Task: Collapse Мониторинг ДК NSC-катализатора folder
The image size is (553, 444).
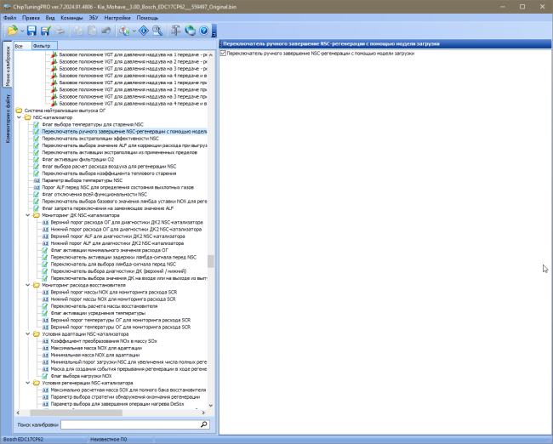Action: pyautogui.click(x=28, y=215)
